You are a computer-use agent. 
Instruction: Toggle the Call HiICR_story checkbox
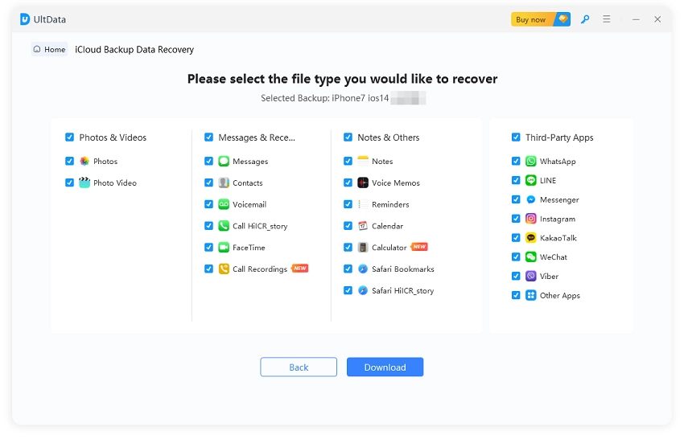pos(208,225)
